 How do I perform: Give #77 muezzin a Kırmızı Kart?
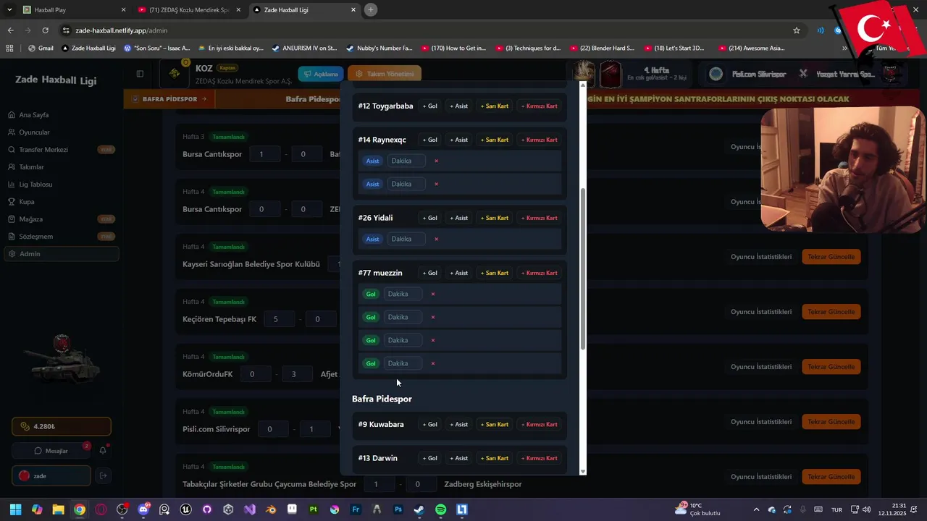[x=540, y=273]
